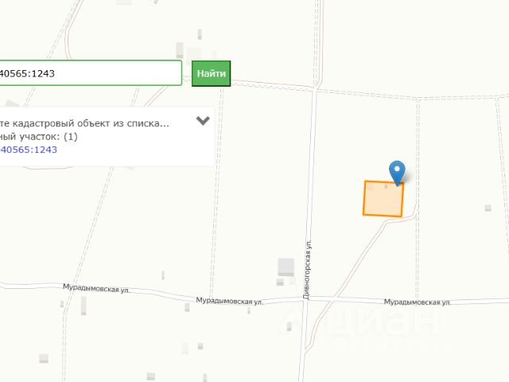Click the rightmost Мурадымовская ул. label
The width and height of the screenshot is (509, 382).
[x=418, y=302]
